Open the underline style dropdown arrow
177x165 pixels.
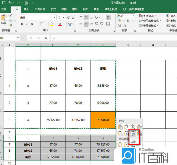click(x=36, y=24)
